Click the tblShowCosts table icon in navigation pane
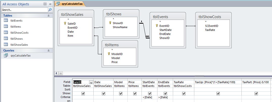272x102 pixels. point(6,33)
